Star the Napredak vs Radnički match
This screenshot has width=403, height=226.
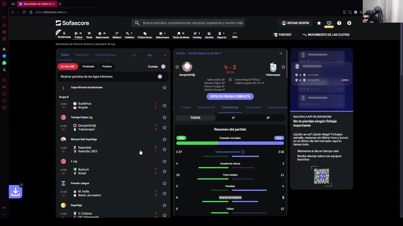click(x=164, y=149)
